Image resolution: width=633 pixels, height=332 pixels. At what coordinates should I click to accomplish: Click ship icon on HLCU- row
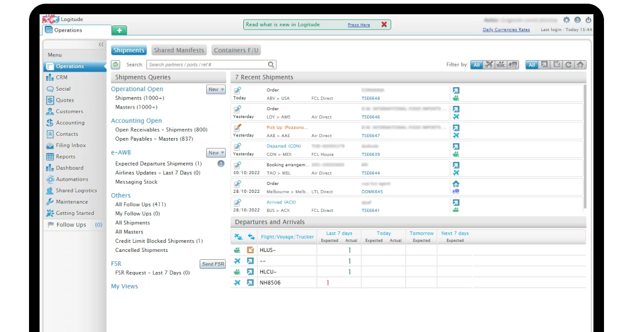(237, 272)
